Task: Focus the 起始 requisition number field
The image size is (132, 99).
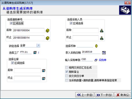Action: point(29,31)
